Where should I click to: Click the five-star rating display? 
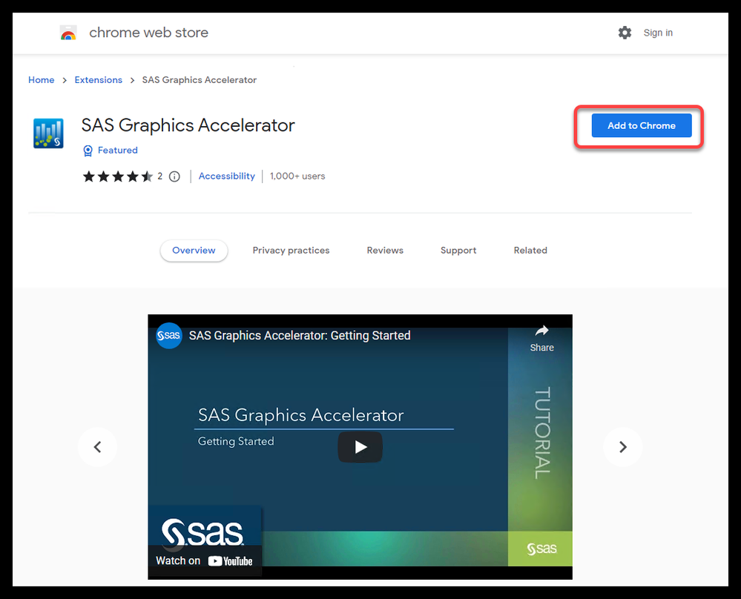point(118,176)
